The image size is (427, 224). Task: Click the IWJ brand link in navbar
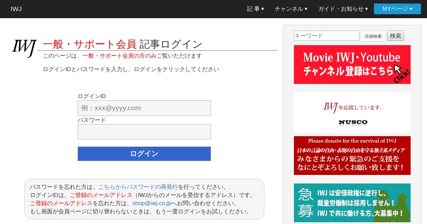click(16, 9)
